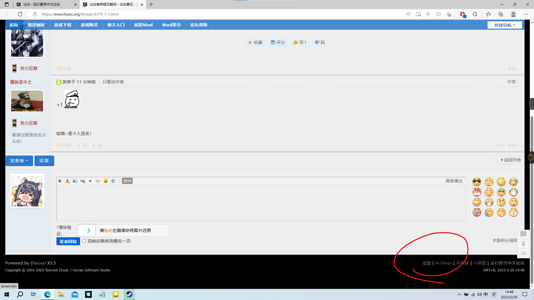Open the 快捷导航 dropdown menu
534x300 pixels.
(505, 25)
